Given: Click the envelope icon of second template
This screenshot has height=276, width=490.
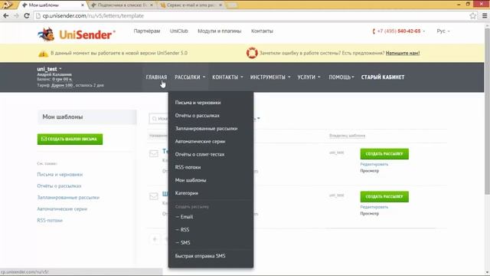Looking at the screenshot, I should pos(153,196).
